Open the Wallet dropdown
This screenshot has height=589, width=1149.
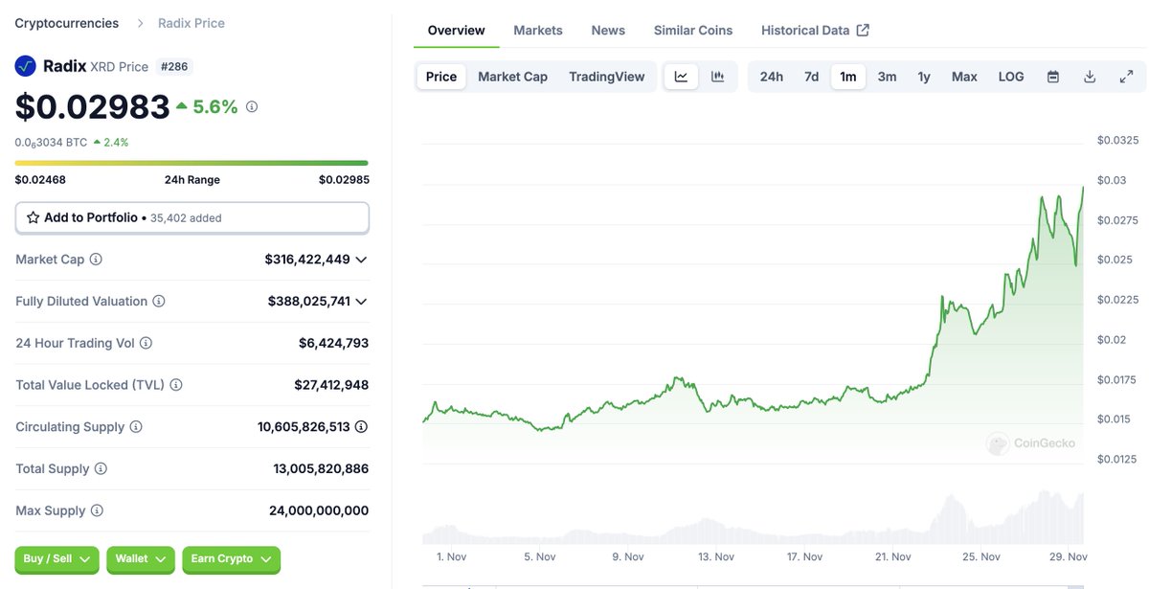pos(140,560)
